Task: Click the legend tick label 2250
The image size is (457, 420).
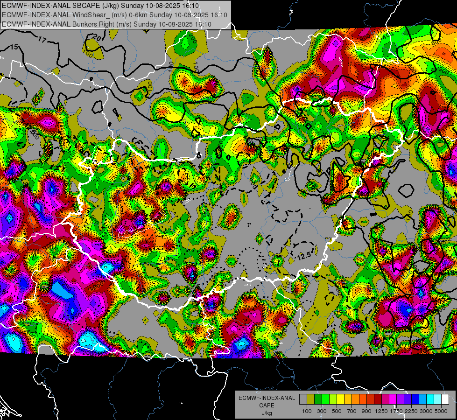Action: 411,411
